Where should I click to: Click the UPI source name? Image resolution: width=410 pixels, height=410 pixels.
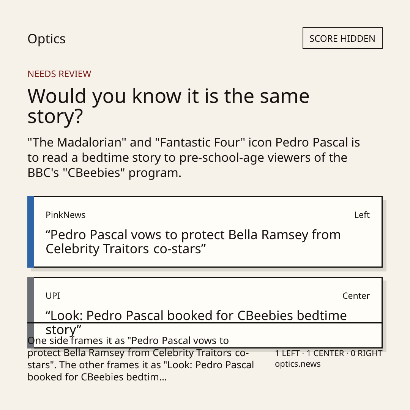click(53, 296)
